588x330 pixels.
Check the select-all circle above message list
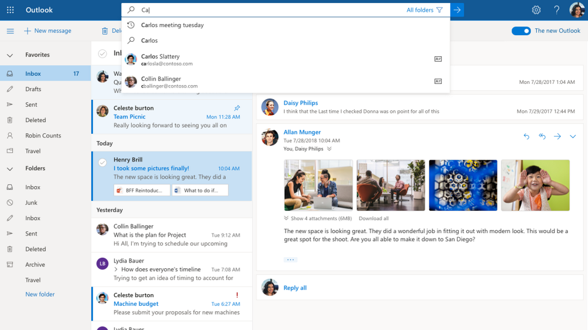click(102, 53)
